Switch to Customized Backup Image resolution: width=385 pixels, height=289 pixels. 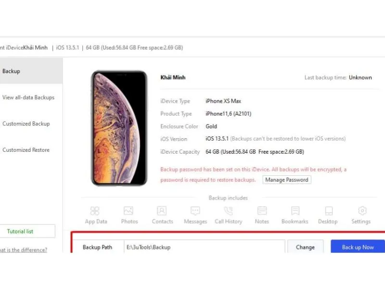[x=26, y=124]
